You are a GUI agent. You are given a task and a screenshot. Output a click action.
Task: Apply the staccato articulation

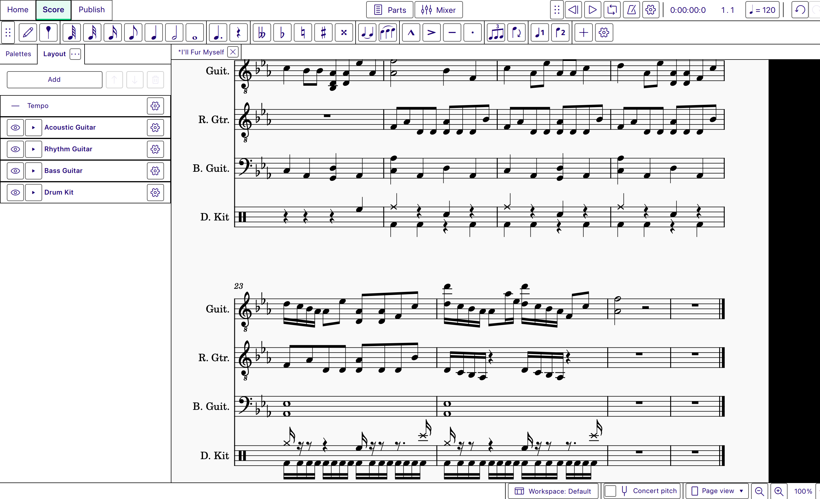472,32
